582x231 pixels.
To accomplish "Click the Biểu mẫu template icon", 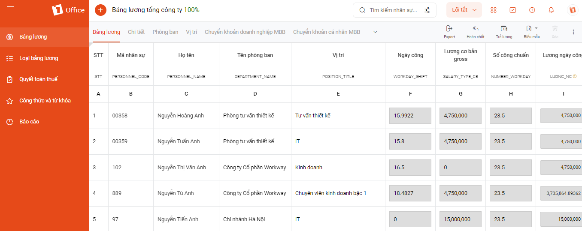I will [529, 29].
